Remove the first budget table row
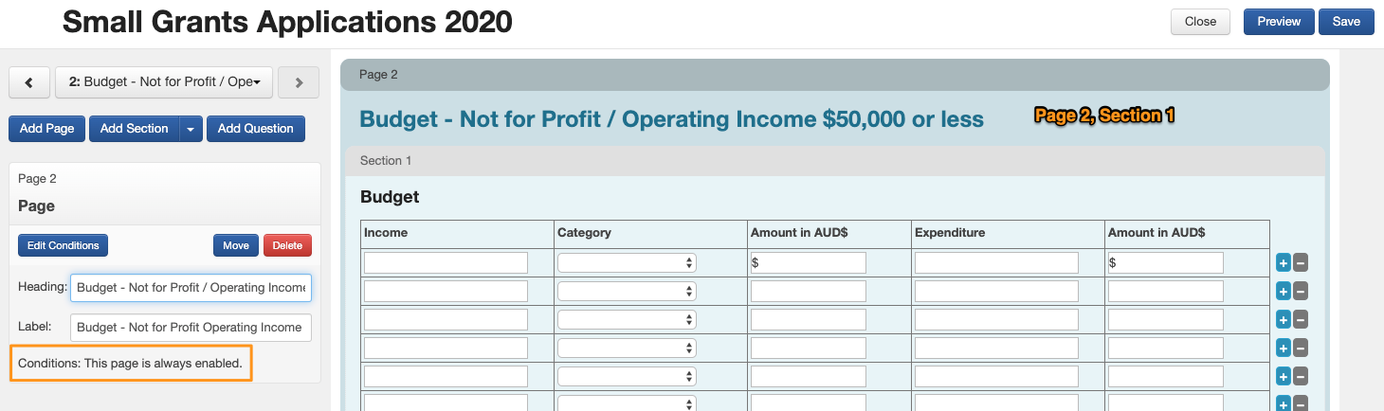Screen dimensions: 1384x411 [x=1301, y=263]
